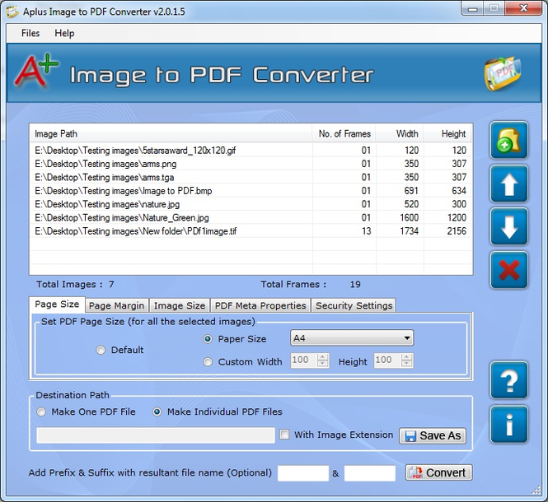Open the Help menu

tap(64, 33)
